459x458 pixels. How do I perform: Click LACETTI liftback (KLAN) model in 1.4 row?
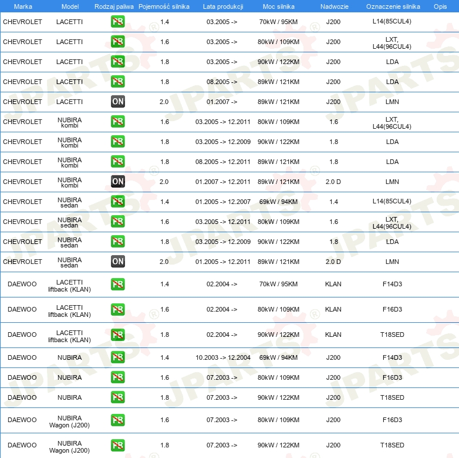pyautogui.click(x=69, y=286)
